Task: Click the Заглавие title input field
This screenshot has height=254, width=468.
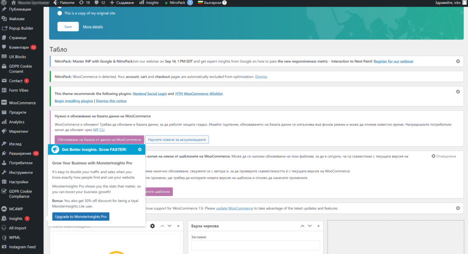Action: click(255, 245)
